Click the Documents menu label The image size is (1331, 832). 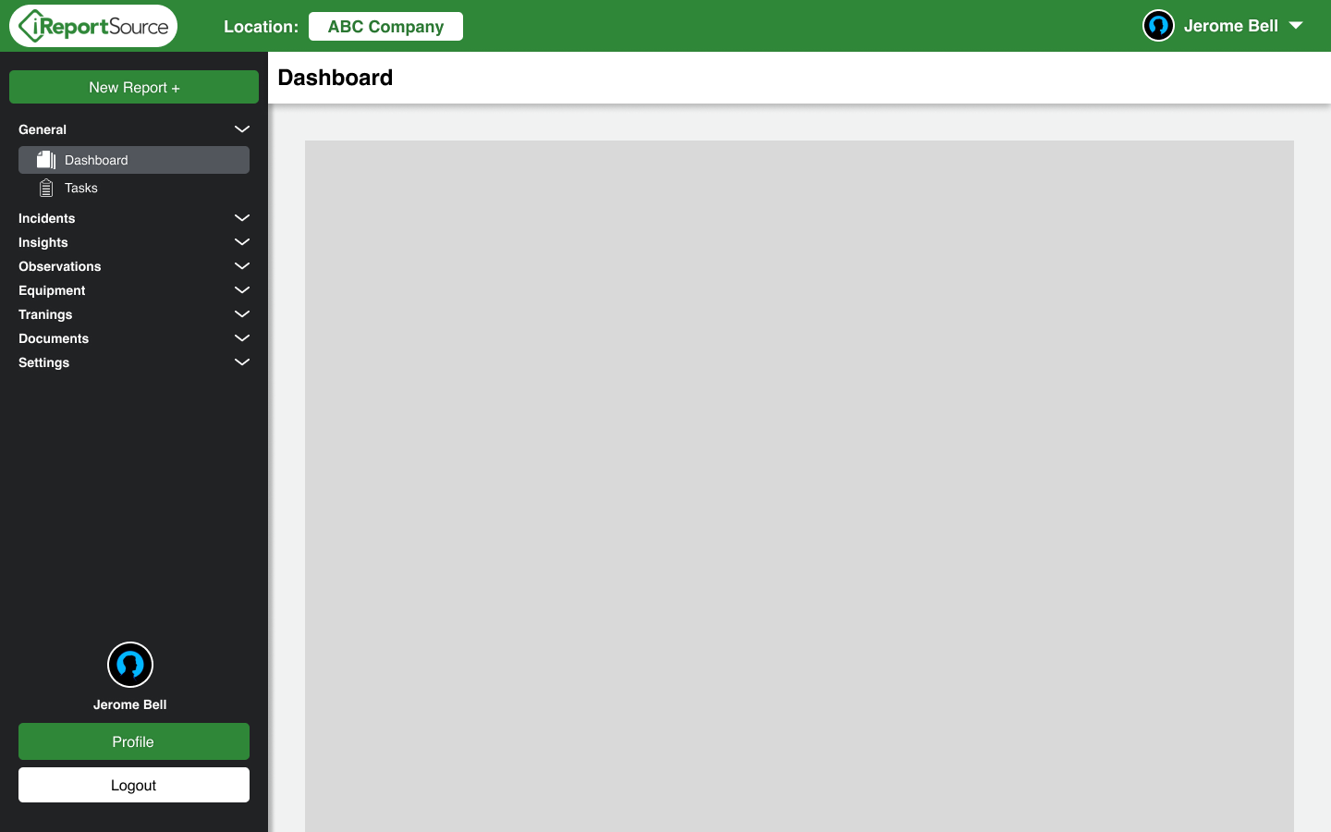[54, 338]
